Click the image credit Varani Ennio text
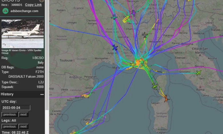Image resolution: width=223 pixels, height=134 pixels. pyautogui.click(x=21, y=52)
